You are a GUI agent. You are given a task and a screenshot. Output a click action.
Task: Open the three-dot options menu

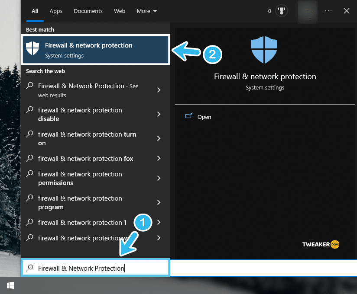pos(328,11)
